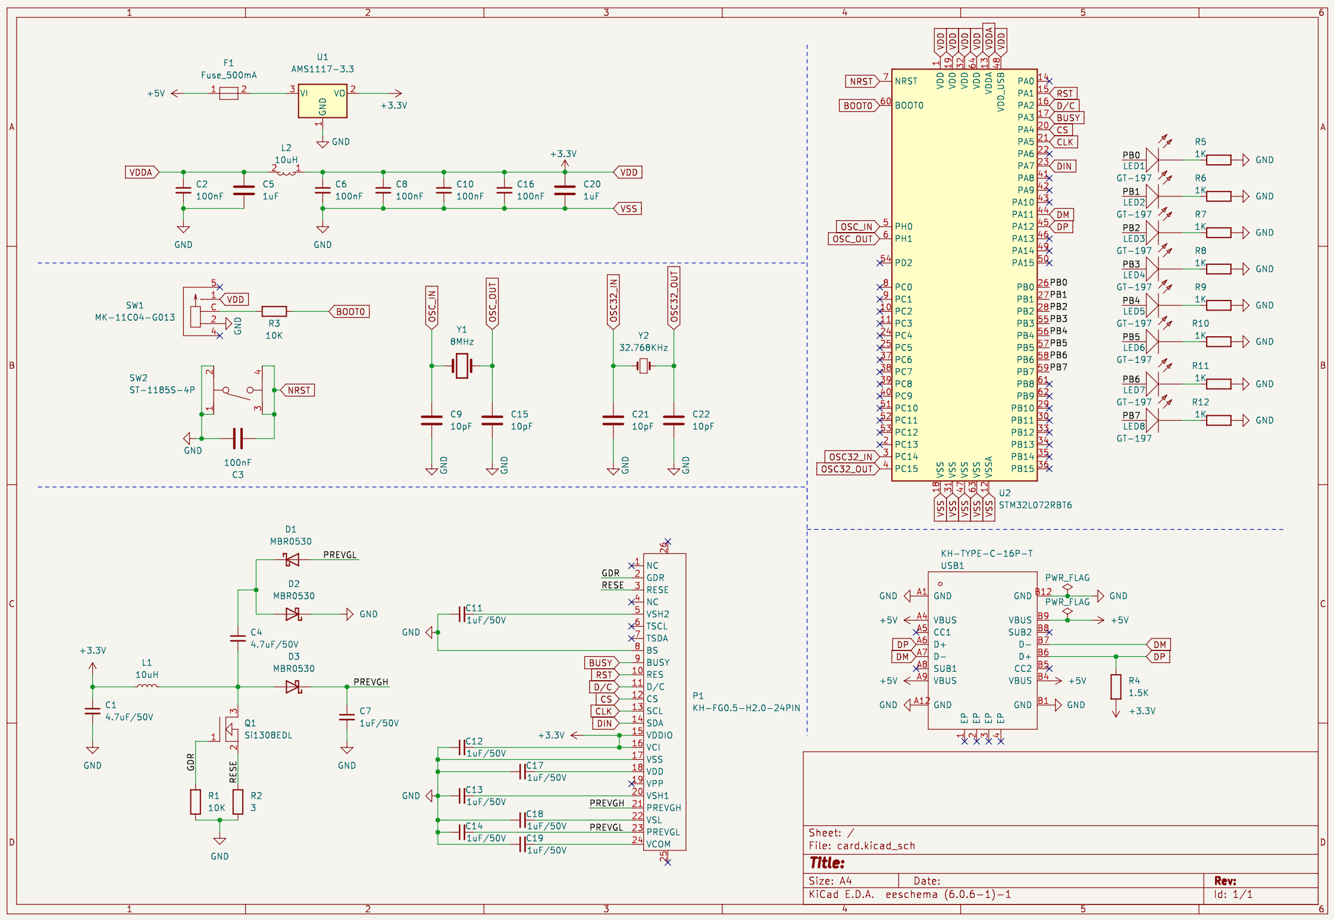This screenshot has height=920, width=1334.
Task: Select the OSC32_IN label above Y2
Action: [613, 301]
